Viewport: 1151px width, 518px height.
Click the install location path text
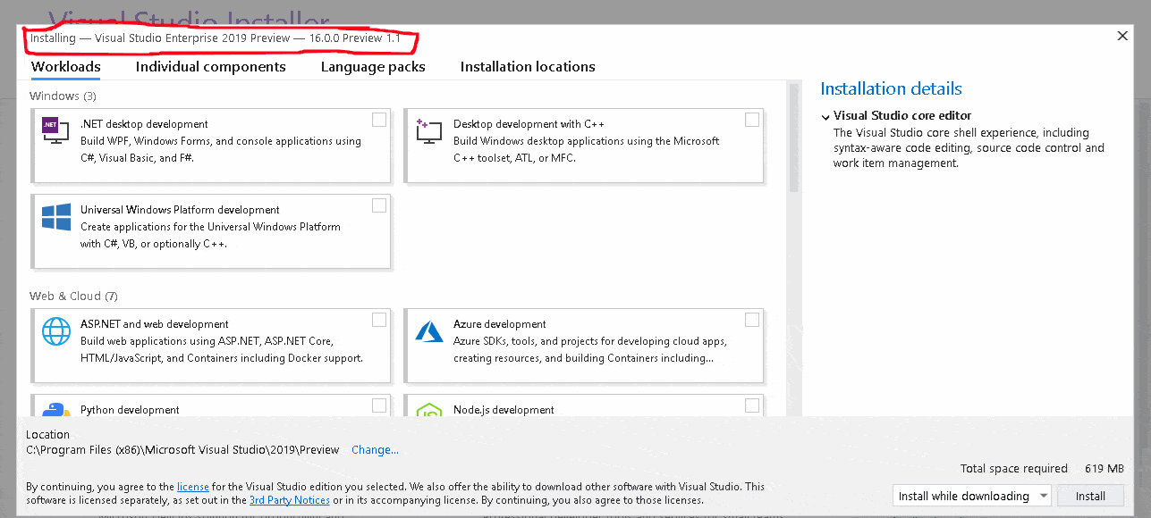(x=182, y=450)
